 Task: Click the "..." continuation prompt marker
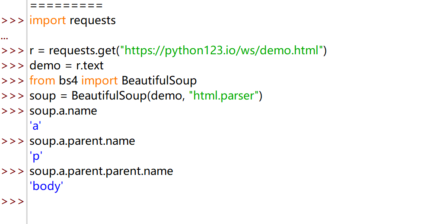(4, 36)
